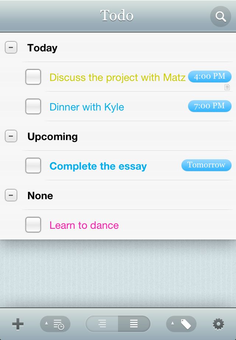236x340 pixels.
Task: Open the tag filter button
Action: (x=181, y=324)
